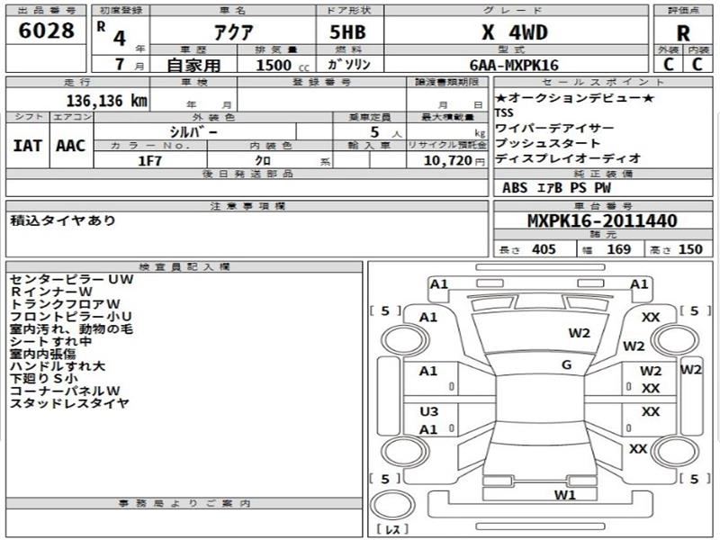Image resolution: width=720 pixels, height=540 pixels.
Task: Click the 後日発送部品 header
Action: 247,174
